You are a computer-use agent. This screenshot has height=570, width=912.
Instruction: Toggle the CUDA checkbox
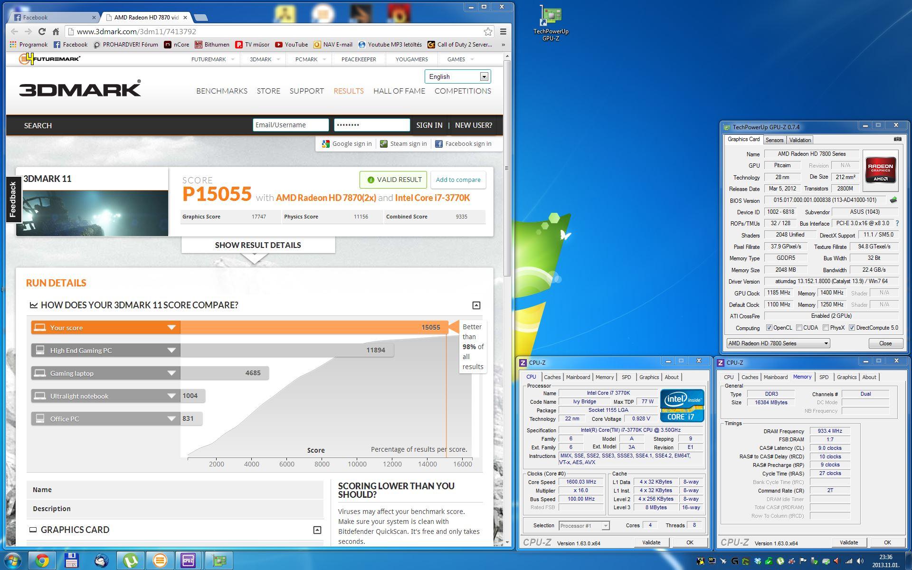coord(799,328)
